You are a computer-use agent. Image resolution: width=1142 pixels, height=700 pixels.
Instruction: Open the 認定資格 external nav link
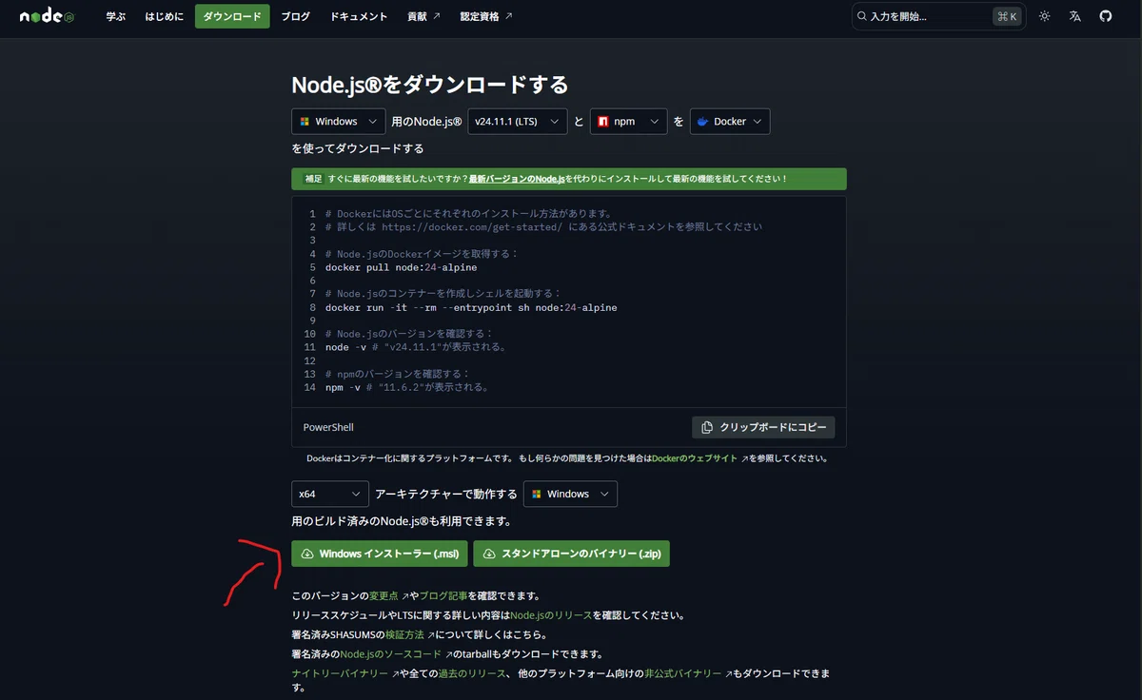(485, 16)
